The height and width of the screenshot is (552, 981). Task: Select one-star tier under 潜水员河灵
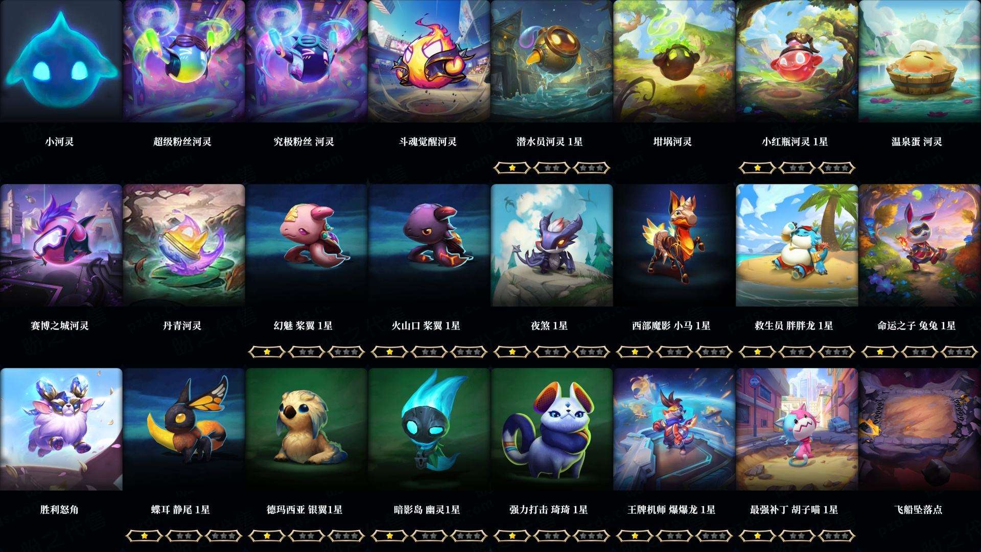[512, 168]
